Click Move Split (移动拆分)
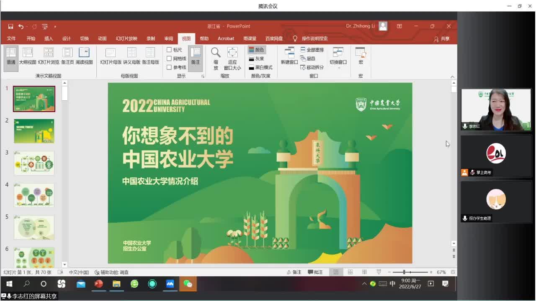This screenshot has width=536, height=301. [x=312, y=67]
